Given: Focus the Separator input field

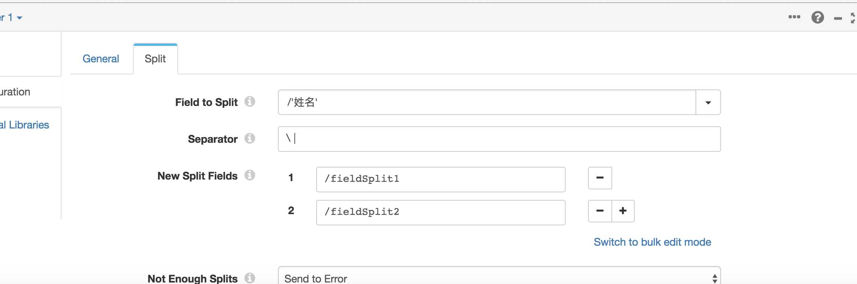Looking at the screenshot, I should pyautogui.click(x=499, y=139).
